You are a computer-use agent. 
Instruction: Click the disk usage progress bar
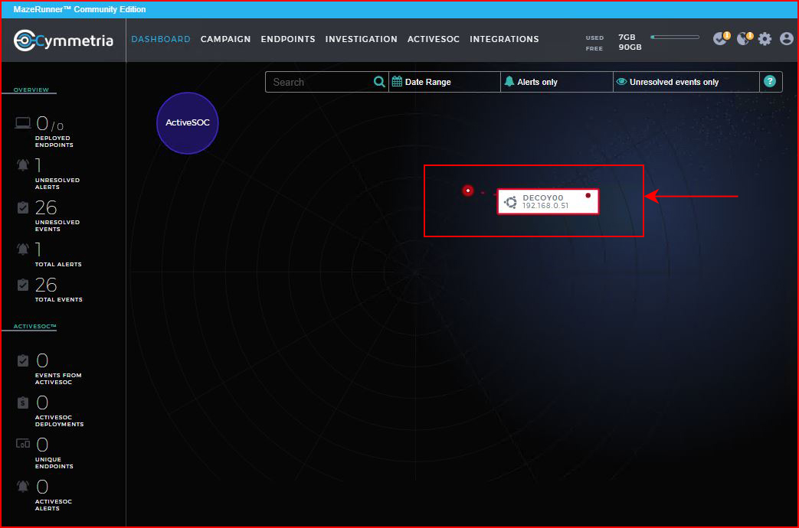coord(675,37)
